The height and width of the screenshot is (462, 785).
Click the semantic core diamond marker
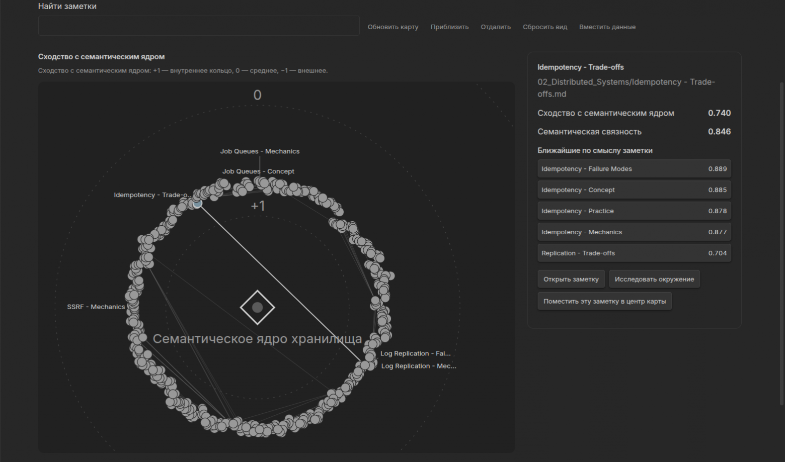[257, 307]
